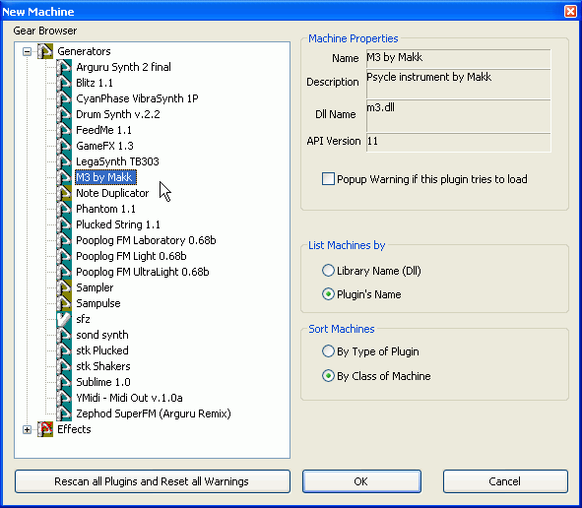This screenshot has width=582, height=508.
Task: Click the icon beside CyanPhase VibraSynth 1P
Action: tap(64, 98)
